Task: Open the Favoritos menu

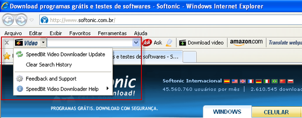Action: [80, 33]
